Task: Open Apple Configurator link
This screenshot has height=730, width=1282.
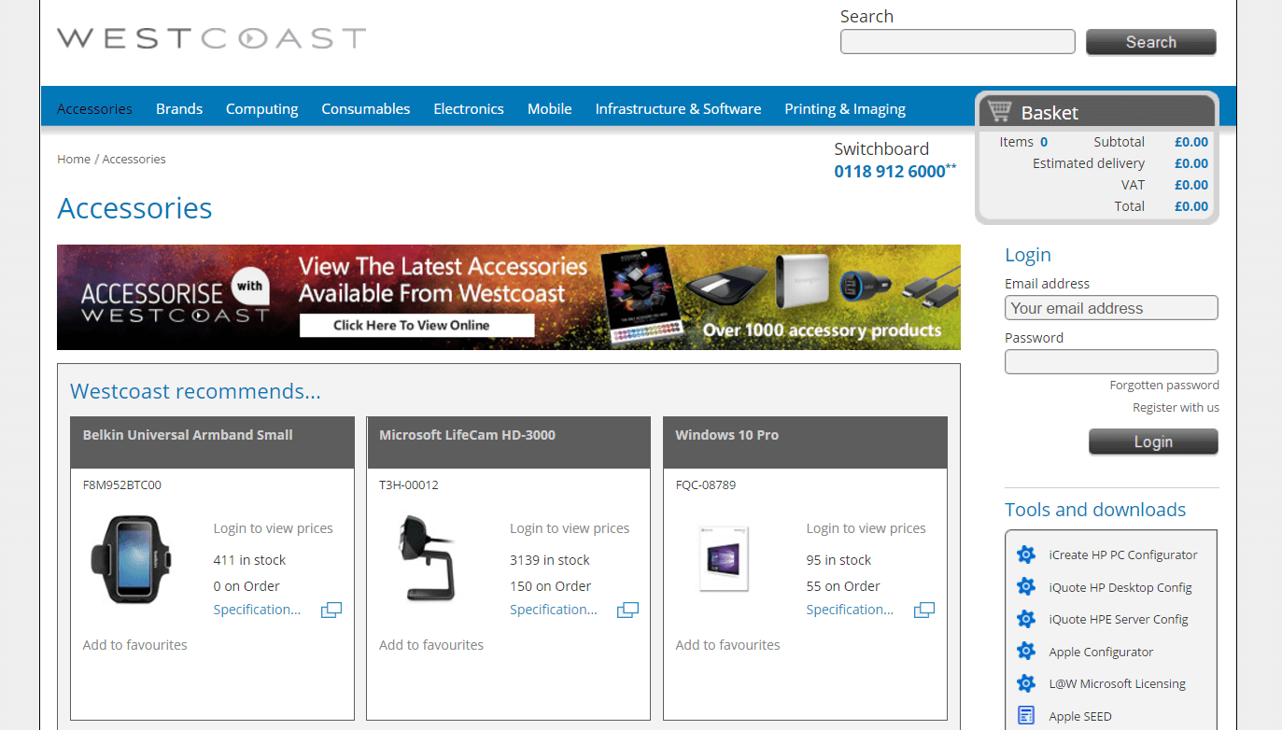Action: coord(1101,652)
